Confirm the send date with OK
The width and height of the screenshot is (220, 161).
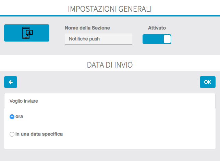(208, 82)
